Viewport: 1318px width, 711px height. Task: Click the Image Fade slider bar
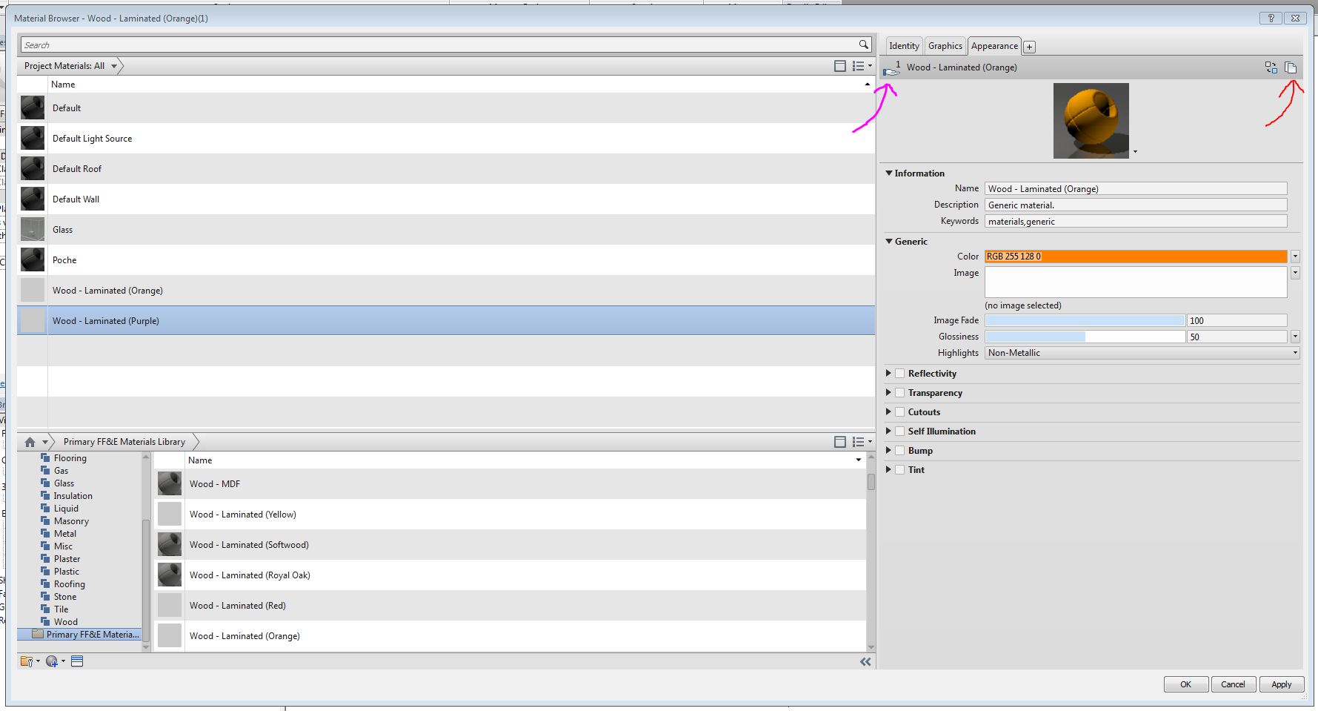pyautogui.click(x=1085, y=320)
